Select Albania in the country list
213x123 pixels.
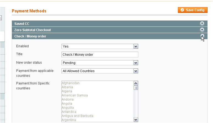(67, 87)
